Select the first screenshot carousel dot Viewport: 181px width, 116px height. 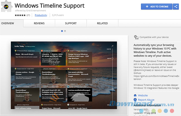[x=62, y=31]
